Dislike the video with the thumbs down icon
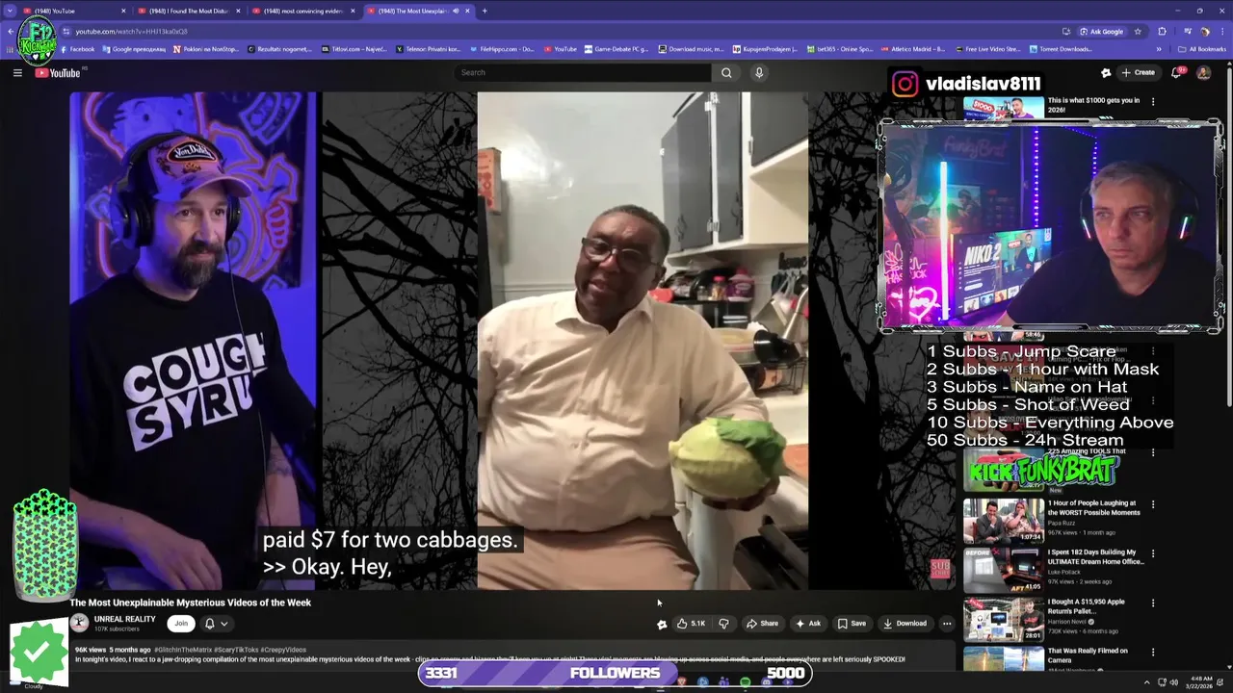 click(x=723, y=624)
